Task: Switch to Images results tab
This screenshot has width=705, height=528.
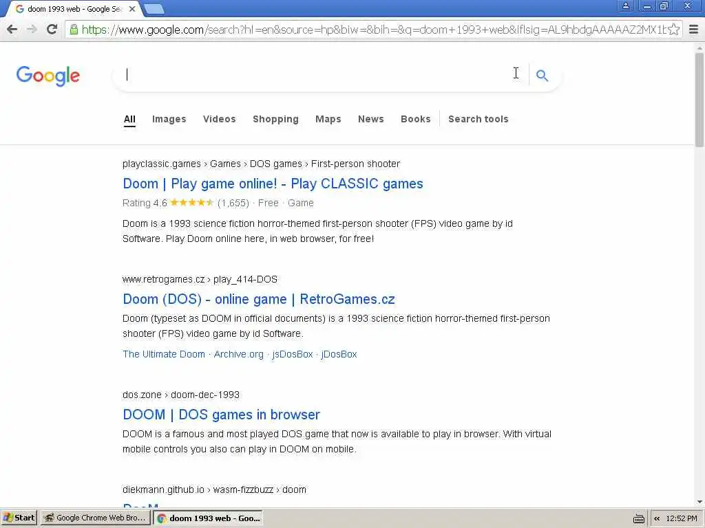Action: (x=169, y=119)
